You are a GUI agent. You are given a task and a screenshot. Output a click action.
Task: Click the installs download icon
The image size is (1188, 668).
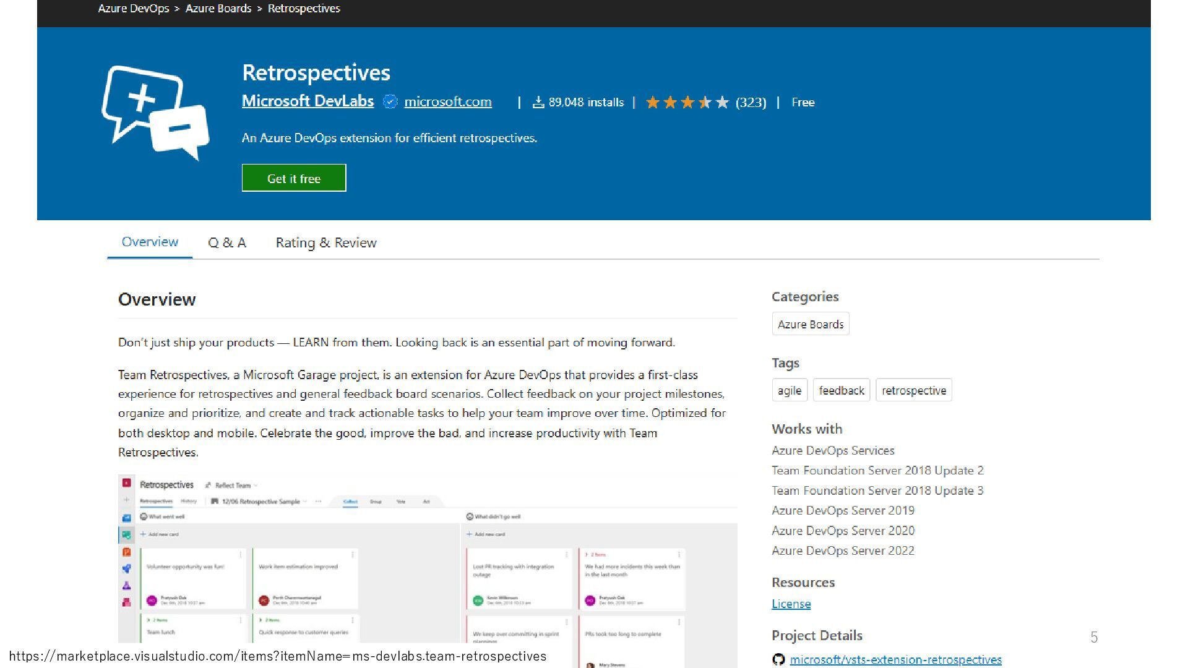pyautogui.click(x=538, y=102)
